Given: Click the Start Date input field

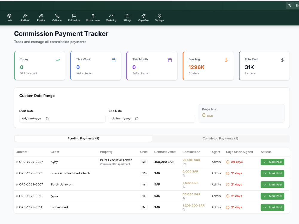Looking at the screenshot, I should [x=62, y=119].
